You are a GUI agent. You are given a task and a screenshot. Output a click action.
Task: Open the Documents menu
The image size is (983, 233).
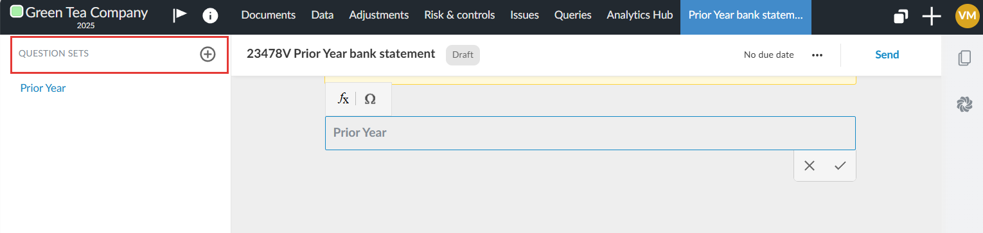tap(269, 15)
